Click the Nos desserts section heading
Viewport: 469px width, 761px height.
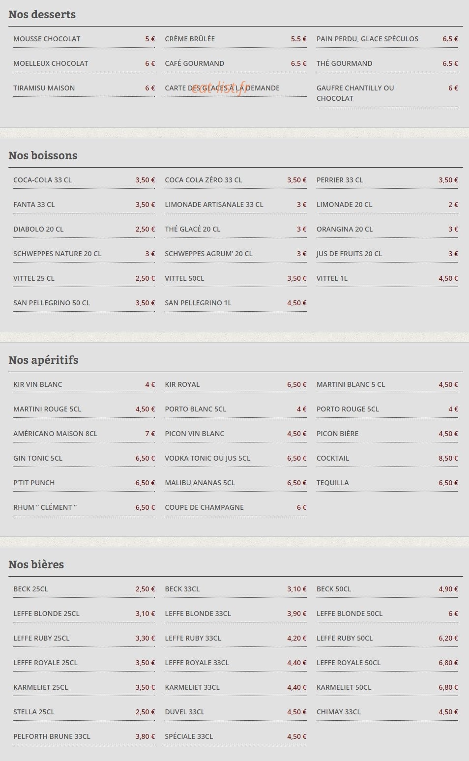(x=42, y=15)
